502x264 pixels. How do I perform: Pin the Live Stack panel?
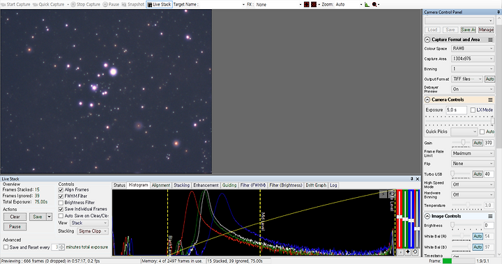coord(412,179)
